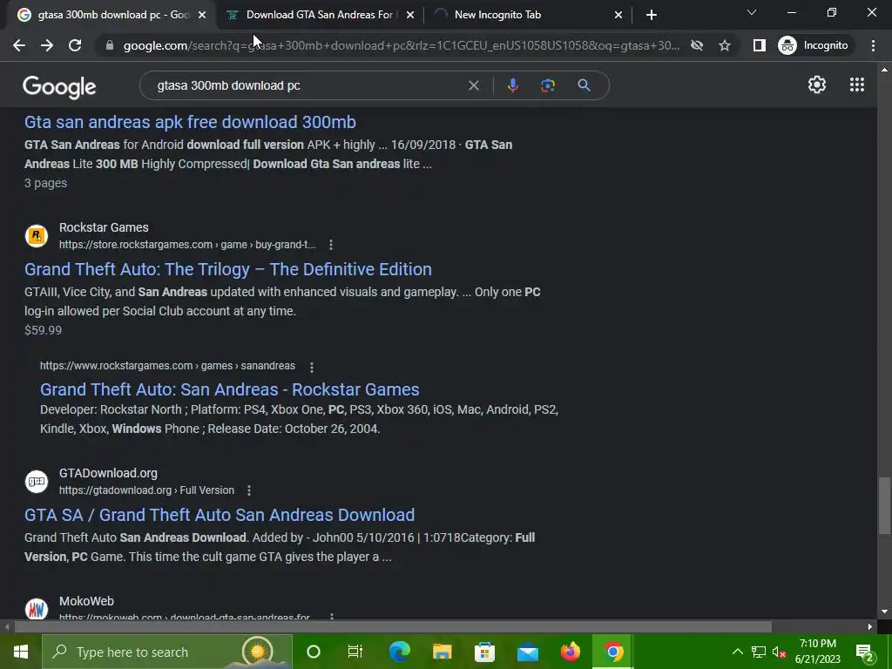
Task: Open GTA SA / Grand Theft Auto San Andreas Download
Action: [x=220, y=515]
